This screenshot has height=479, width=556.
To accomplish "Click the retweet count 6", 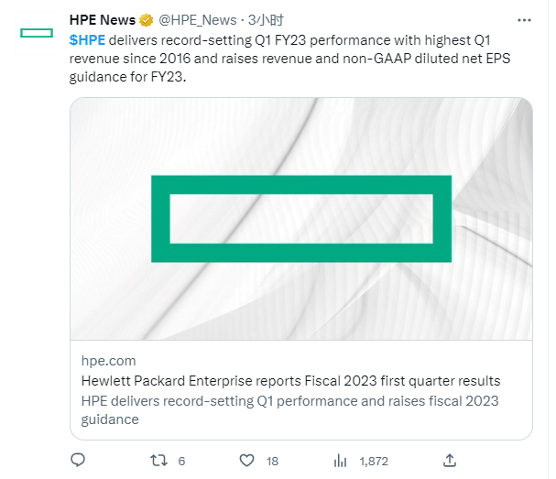I will point(181,461).
